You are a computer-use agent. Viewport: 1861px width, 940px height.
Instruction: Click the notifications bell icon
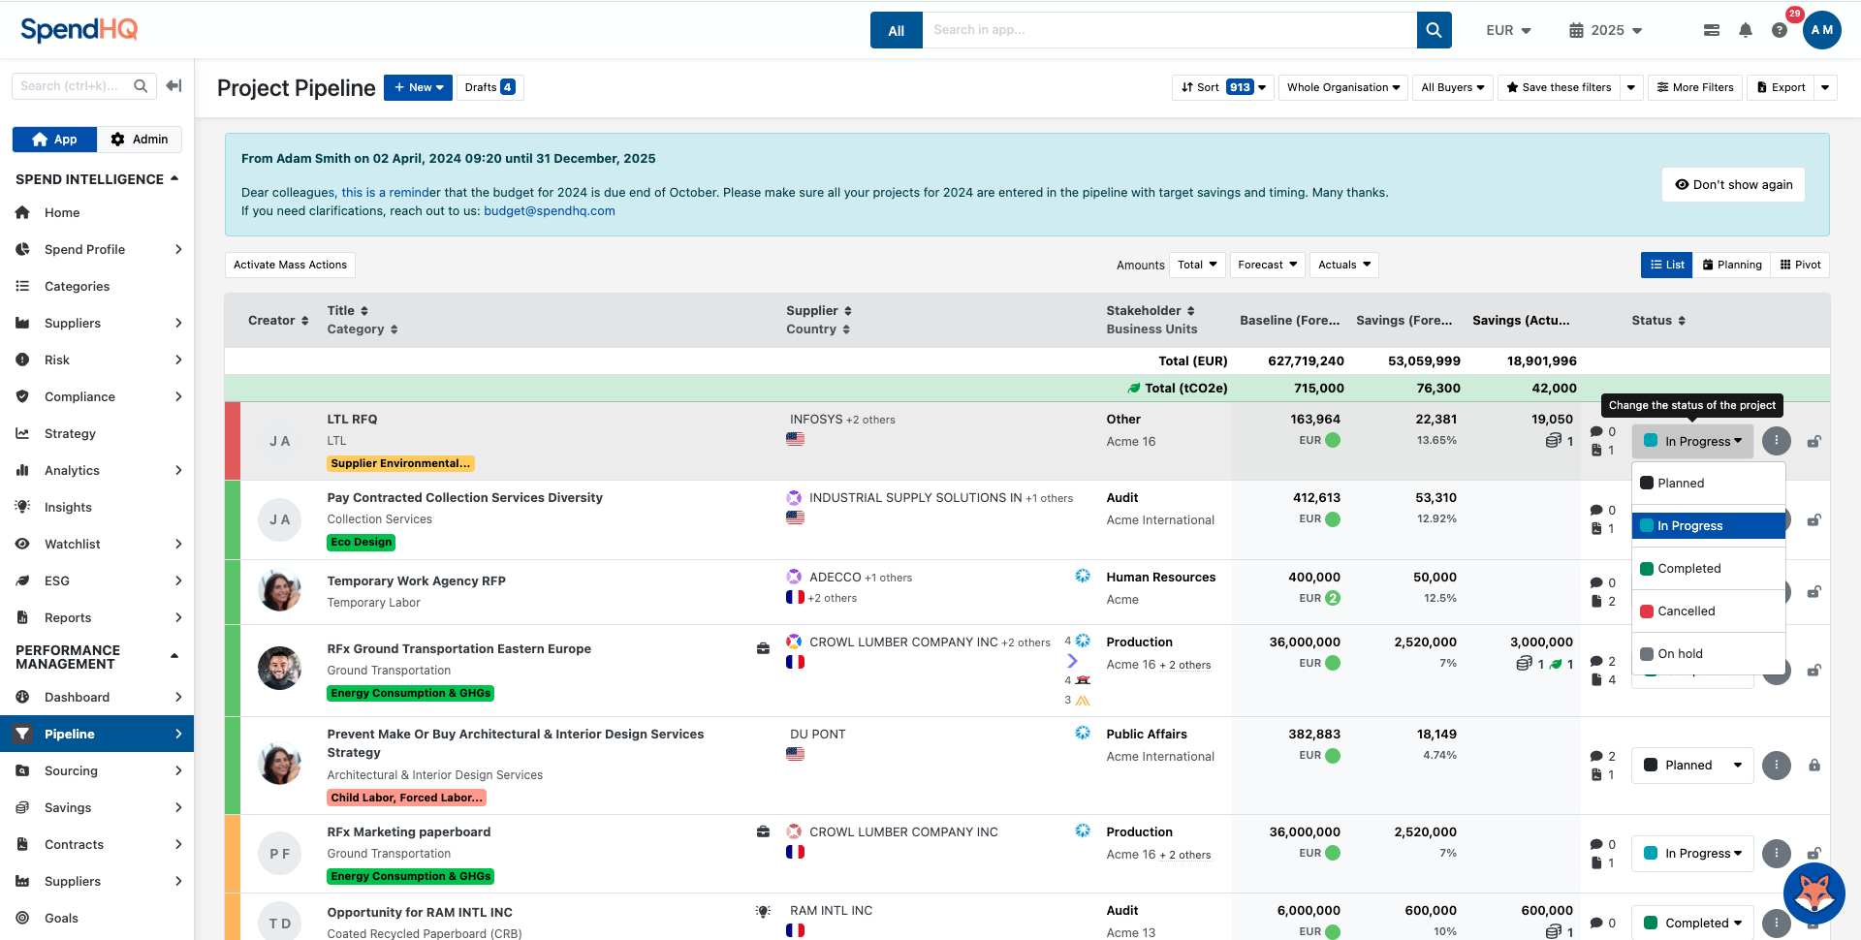[1745, 30]
